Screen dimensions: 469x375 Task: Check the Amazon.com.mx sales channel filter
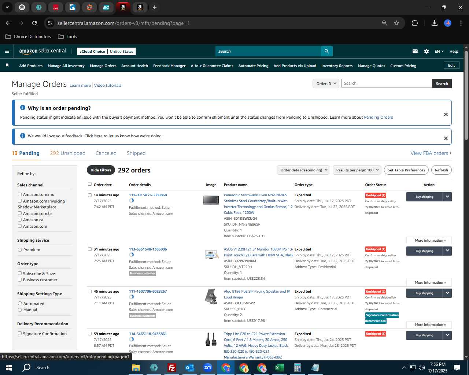pos(20,194)
